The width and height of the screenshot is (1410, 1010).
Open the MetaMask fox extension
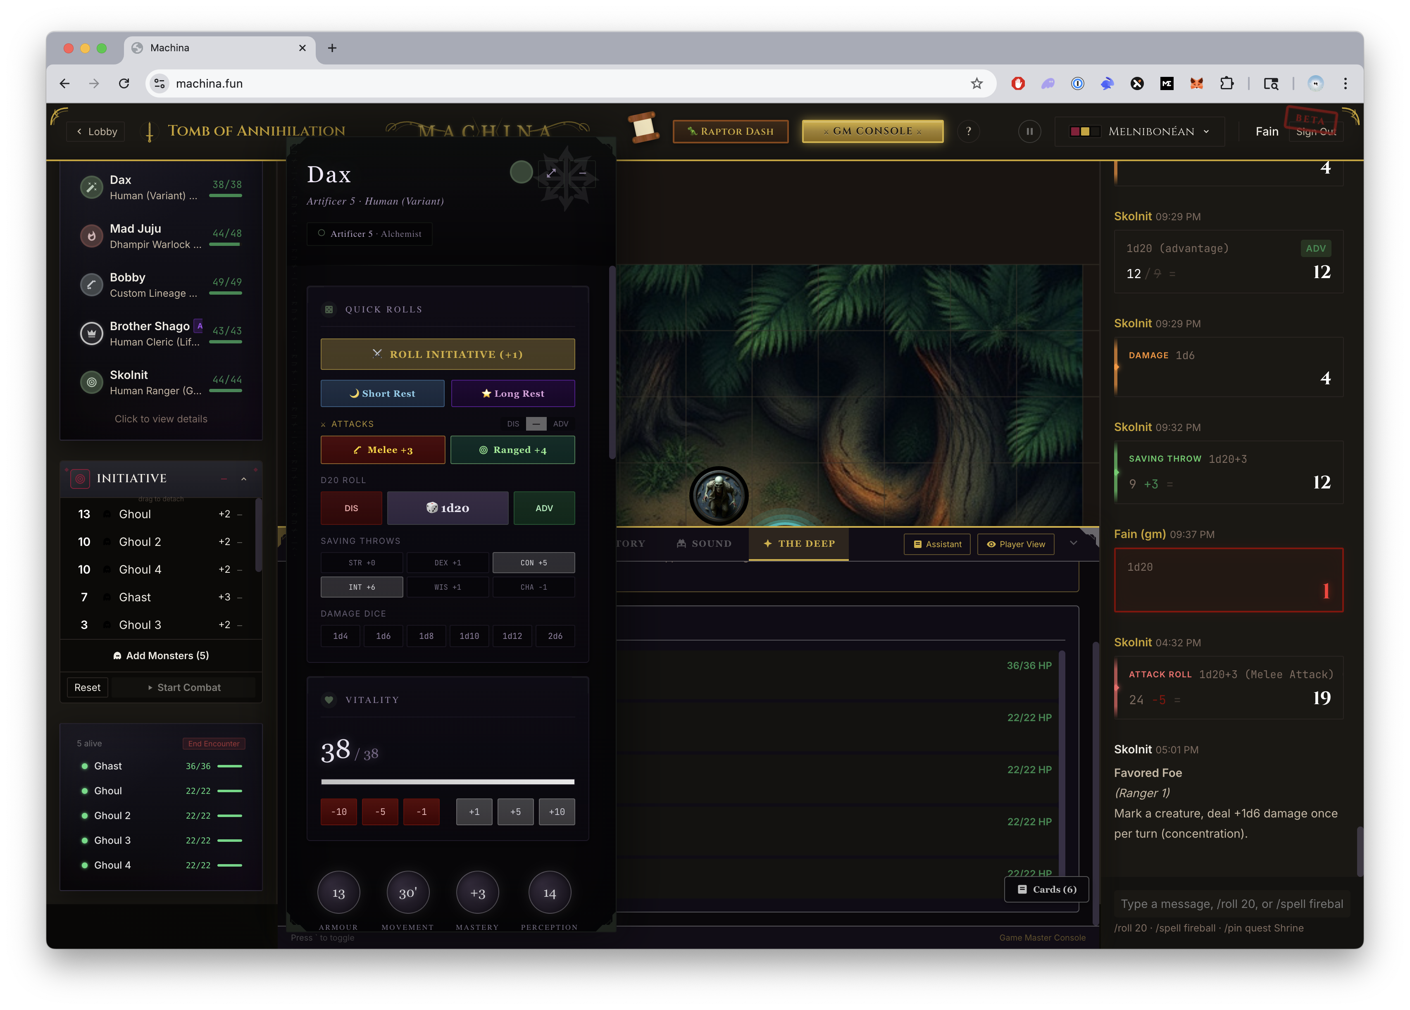(1196, 83)
